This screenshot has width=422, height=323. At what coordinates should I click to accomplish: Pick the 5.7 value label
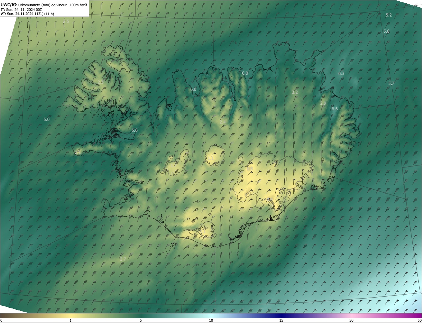click(391, 84)
